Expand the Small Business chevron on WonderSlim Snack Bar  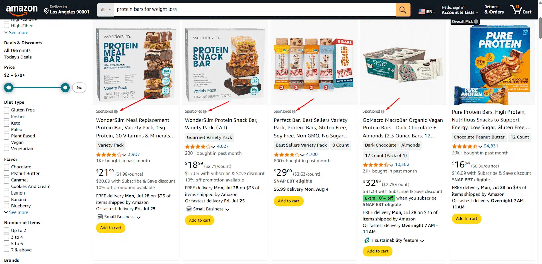[227, 210]
